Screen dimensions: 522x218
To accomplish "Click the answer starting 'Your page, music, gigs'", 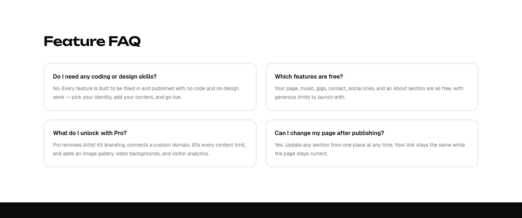I will [x=369, y=93].
